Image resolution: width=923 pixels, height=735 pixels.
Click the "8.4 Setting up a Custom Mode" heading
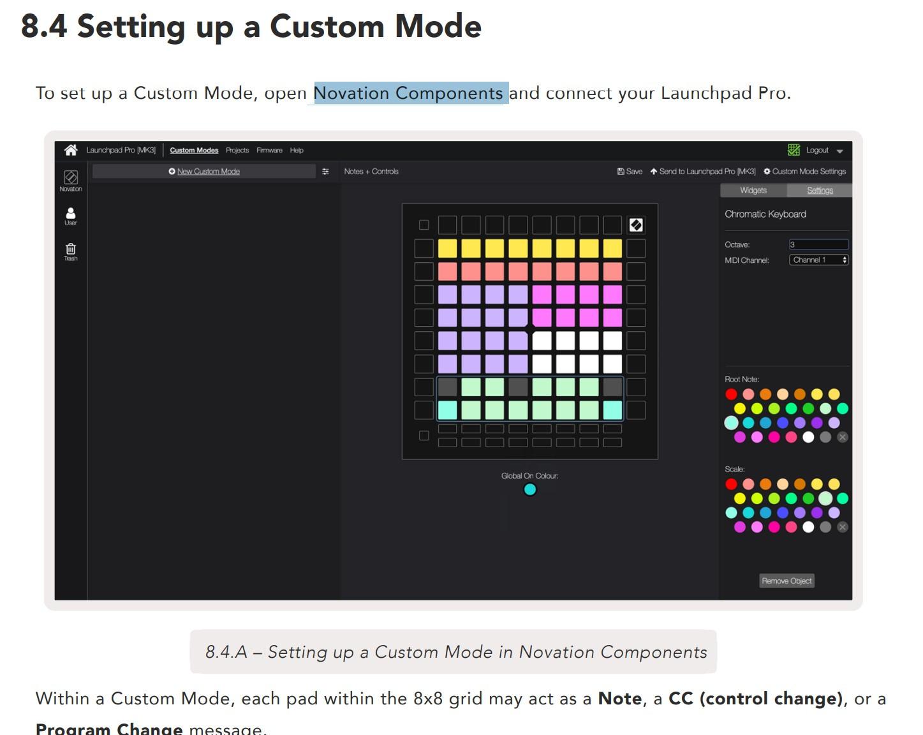click(251, 27)
